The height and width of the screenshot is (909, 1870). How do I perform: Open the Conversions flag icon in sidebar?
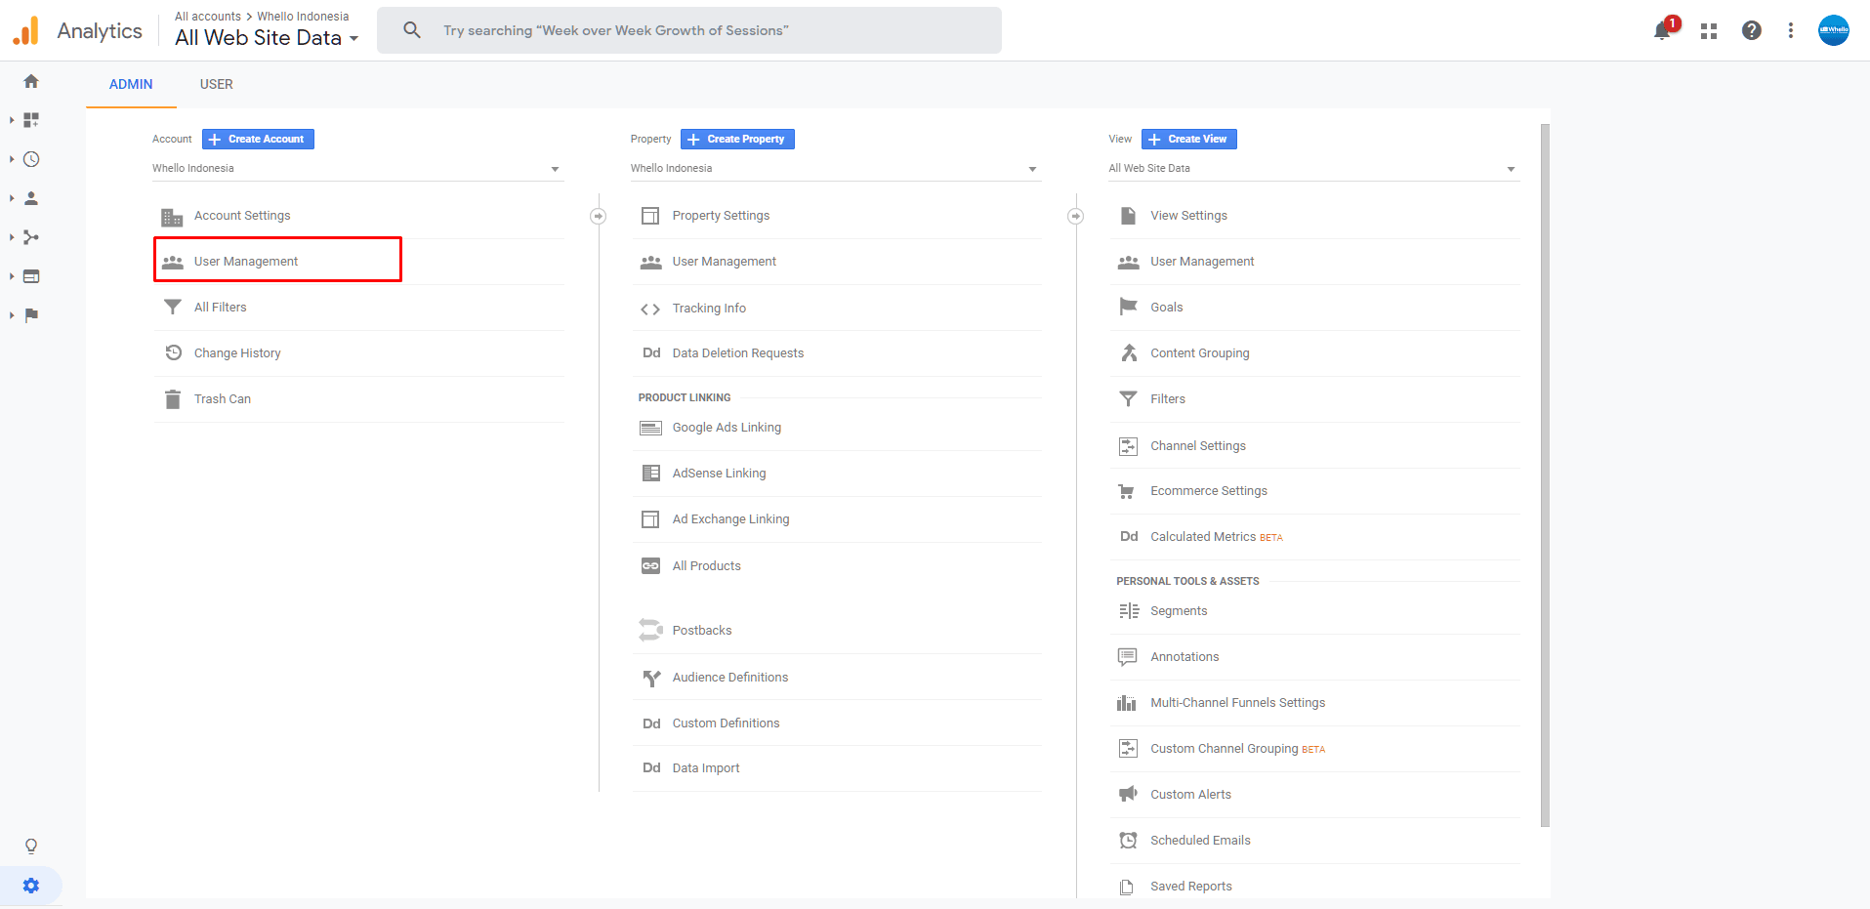[31, 315]
